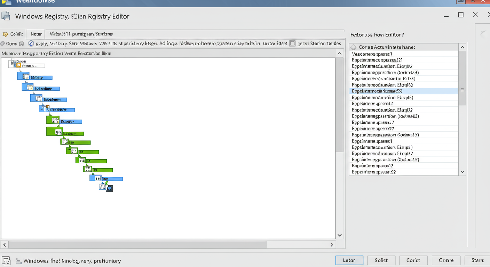This screenshot has height=267, width=490.
Task: Click the Solict button
Action: tap(381, 260)
